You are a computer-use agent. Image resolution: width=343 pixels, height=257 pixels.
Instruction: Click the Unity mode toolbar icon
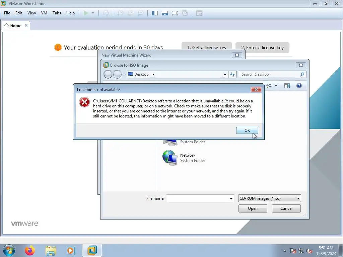tap(185, 13)
